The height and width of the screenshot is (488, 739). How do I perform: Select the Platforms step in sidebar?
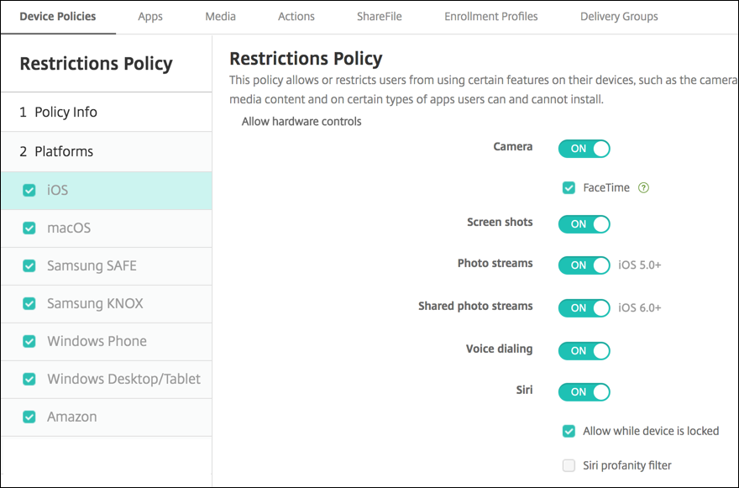point(63,151)
